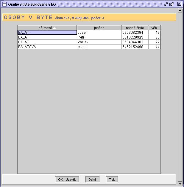Click rodné číslo 5903082394

pos(135,33)
